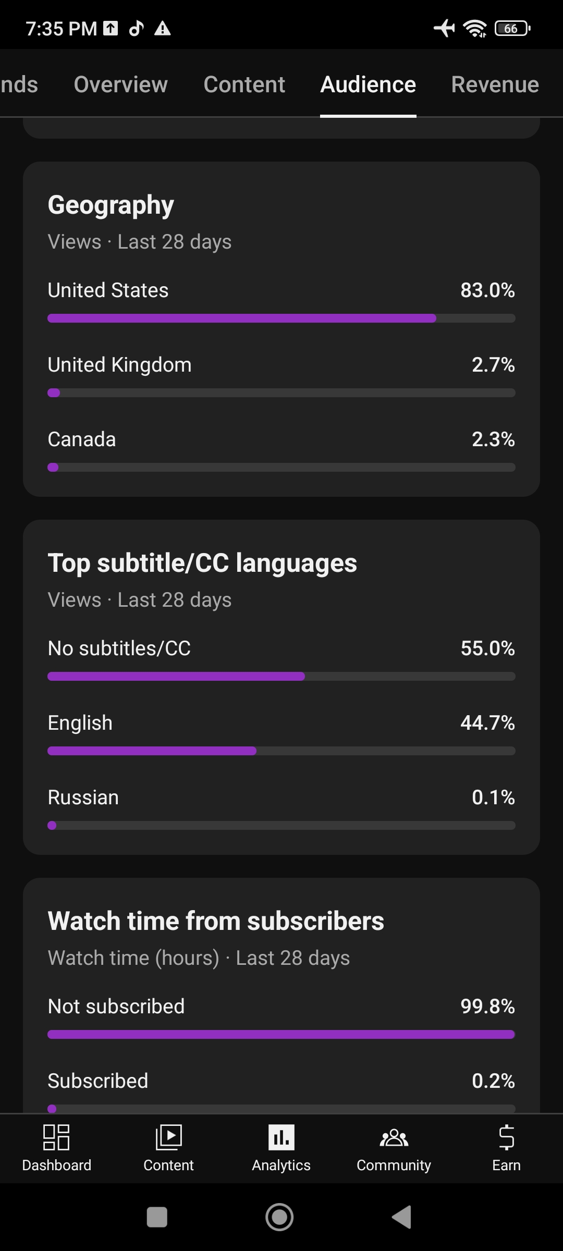Tap the Earn dollar sign icon
Screen dimensions: 563x1251
click(506, 1137)
